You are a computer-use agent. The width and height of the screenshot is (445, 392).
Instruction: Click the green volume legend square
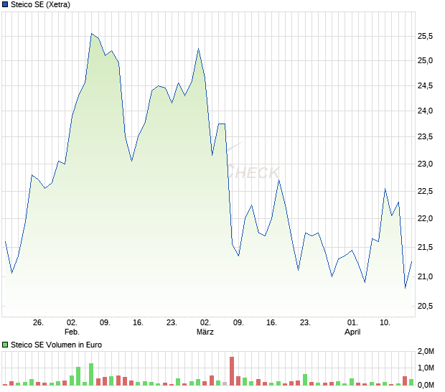tap(5, 345)
